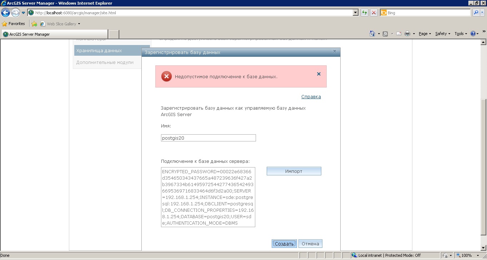The height and width of the screenshot is (260, 487).
Task: Click the Home page house icon
Action: [x=372, y=34]
